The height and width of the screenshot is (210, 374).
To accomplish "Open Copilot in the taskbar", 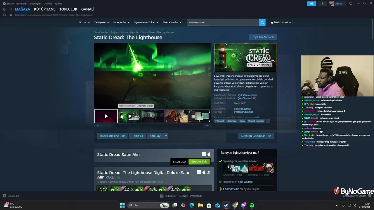I will (183, 205).
